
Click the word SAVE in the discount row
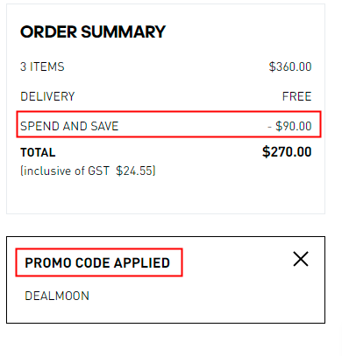104,126
